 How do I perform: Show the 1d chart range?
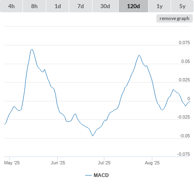coord(58,6)
